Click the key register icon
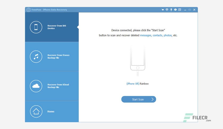Screen dimensions: 223x129 pos(171,10)
